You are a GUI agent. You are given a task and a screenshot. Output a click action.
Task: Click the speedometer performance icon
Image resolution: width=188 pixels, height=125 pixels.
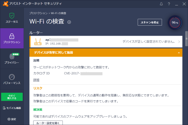pos(12,77)
